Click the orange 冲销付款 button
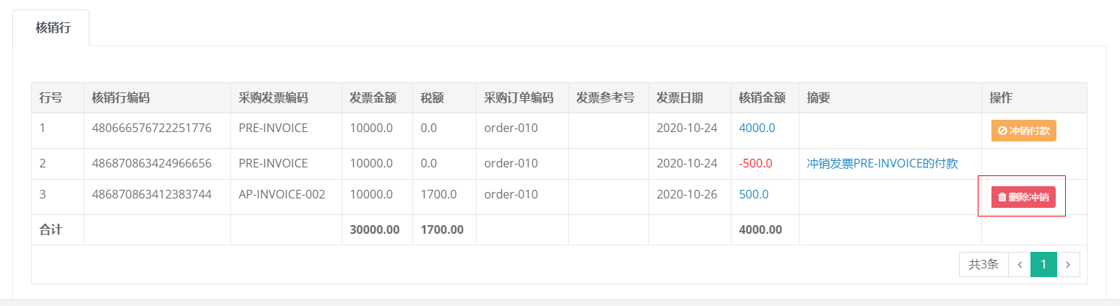1120x306 pixels. (x=1023, y=131)
